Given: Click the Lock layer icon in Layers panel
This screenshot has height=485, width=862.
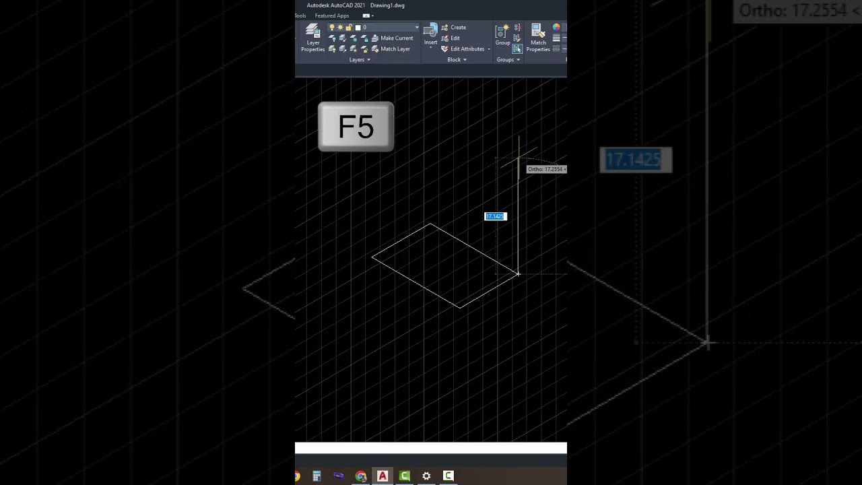Looking at the screenshot, I should tap(364, 38).
